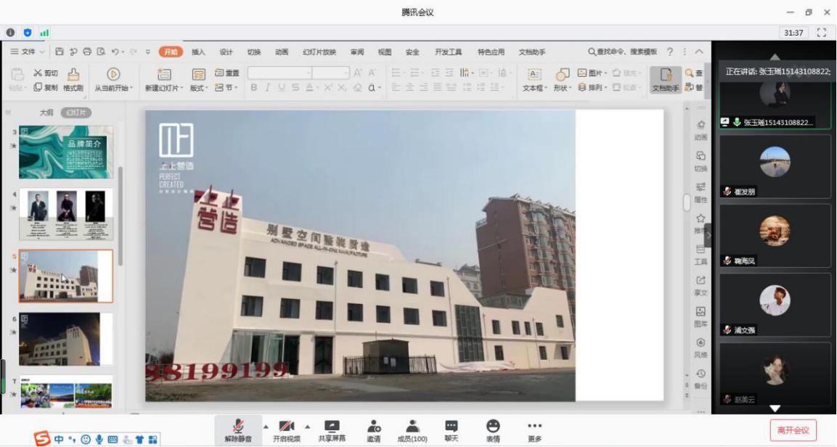Click the 图片 picture button
The image size is (837, 447).
coord(592,73)
